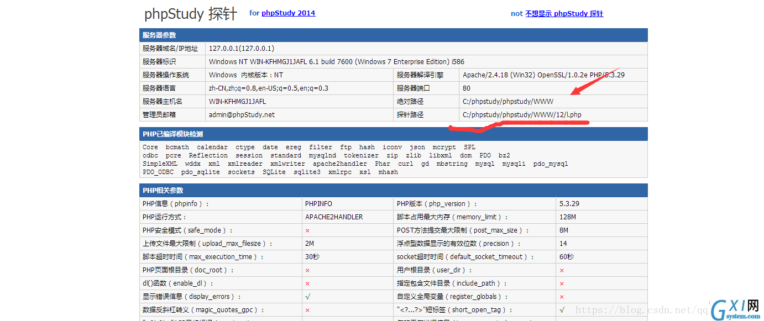Click the tokenizer module name
764x321 pixels.
pyautogui.click(x=362, y=156)
